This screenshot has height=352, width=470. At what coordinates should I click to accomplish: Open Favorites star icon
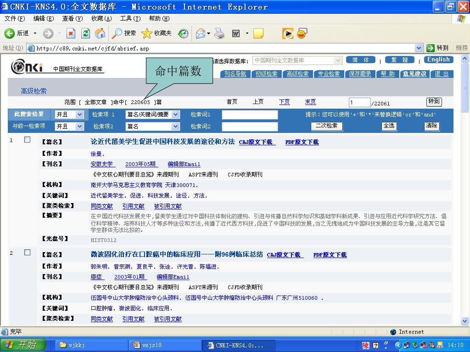(146, 33)
